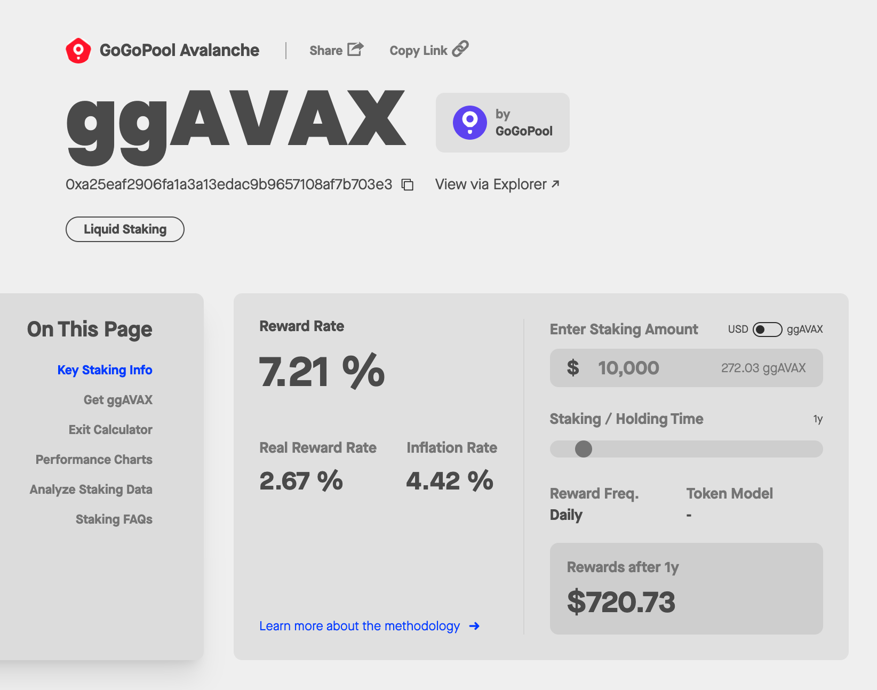
Task: Click the ggAVAX label beside the toggle
Action: [804, 330]
